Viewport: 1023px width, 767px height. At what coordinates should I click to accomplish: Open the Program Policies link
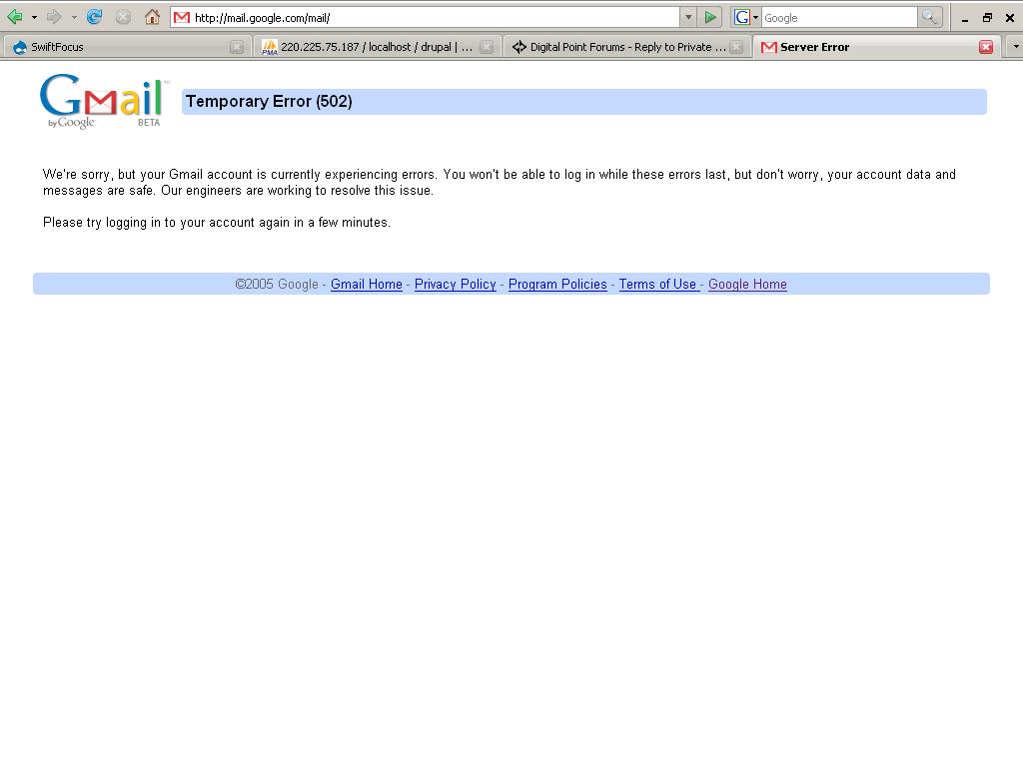(x=557, y=285)
